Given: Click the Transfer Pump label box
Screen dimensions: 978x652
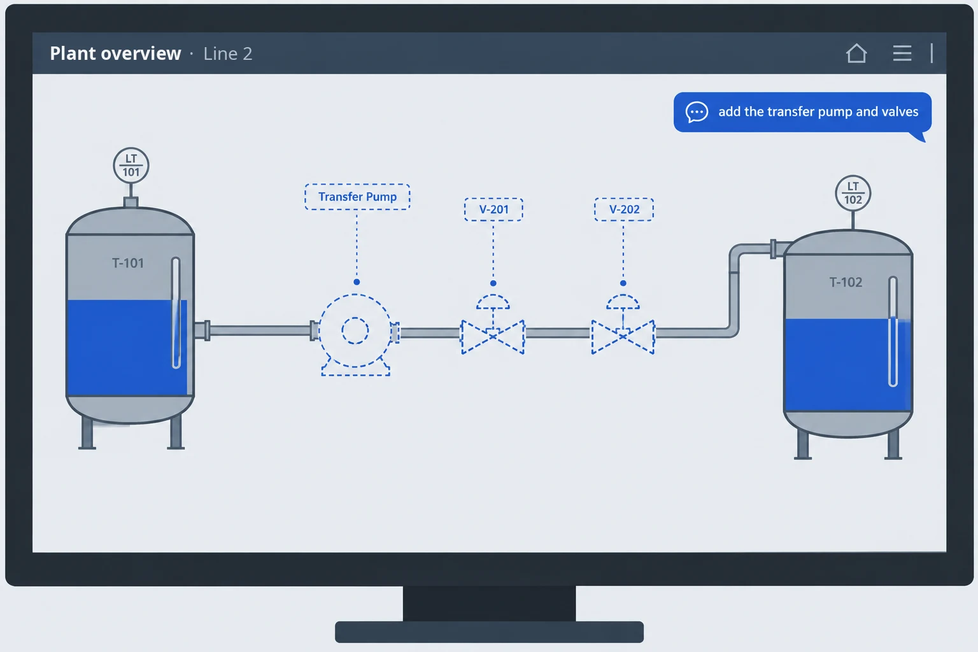Looking at the screenshot, I should coord(357,197).
